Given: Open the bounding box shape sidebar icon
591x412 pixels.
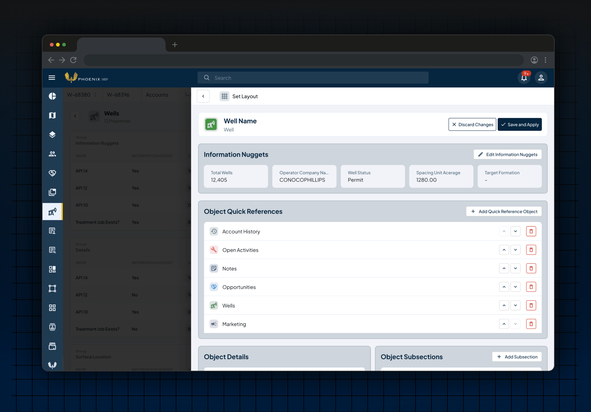Looking at the screenshot, I should 52,289.
